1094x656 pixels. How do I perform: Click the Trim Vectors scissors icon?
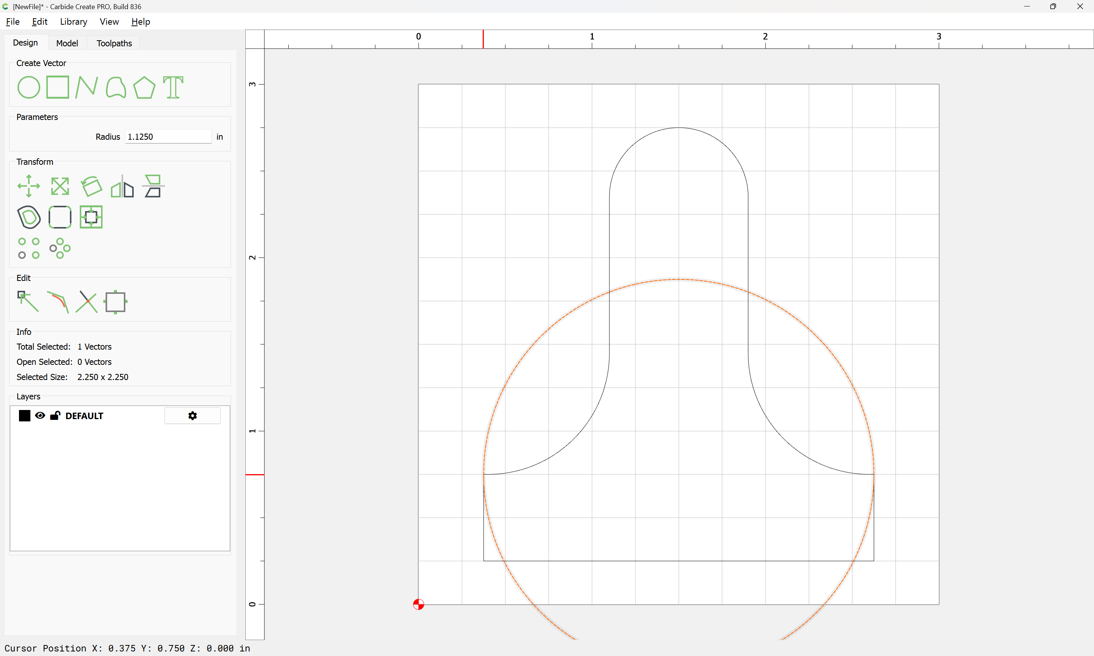point(87,302)
